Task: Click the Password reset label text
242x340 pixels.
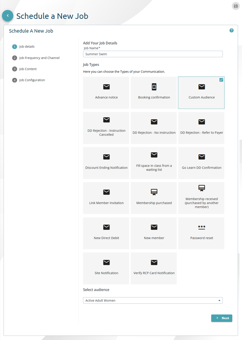Action: (x=202, y=238)
